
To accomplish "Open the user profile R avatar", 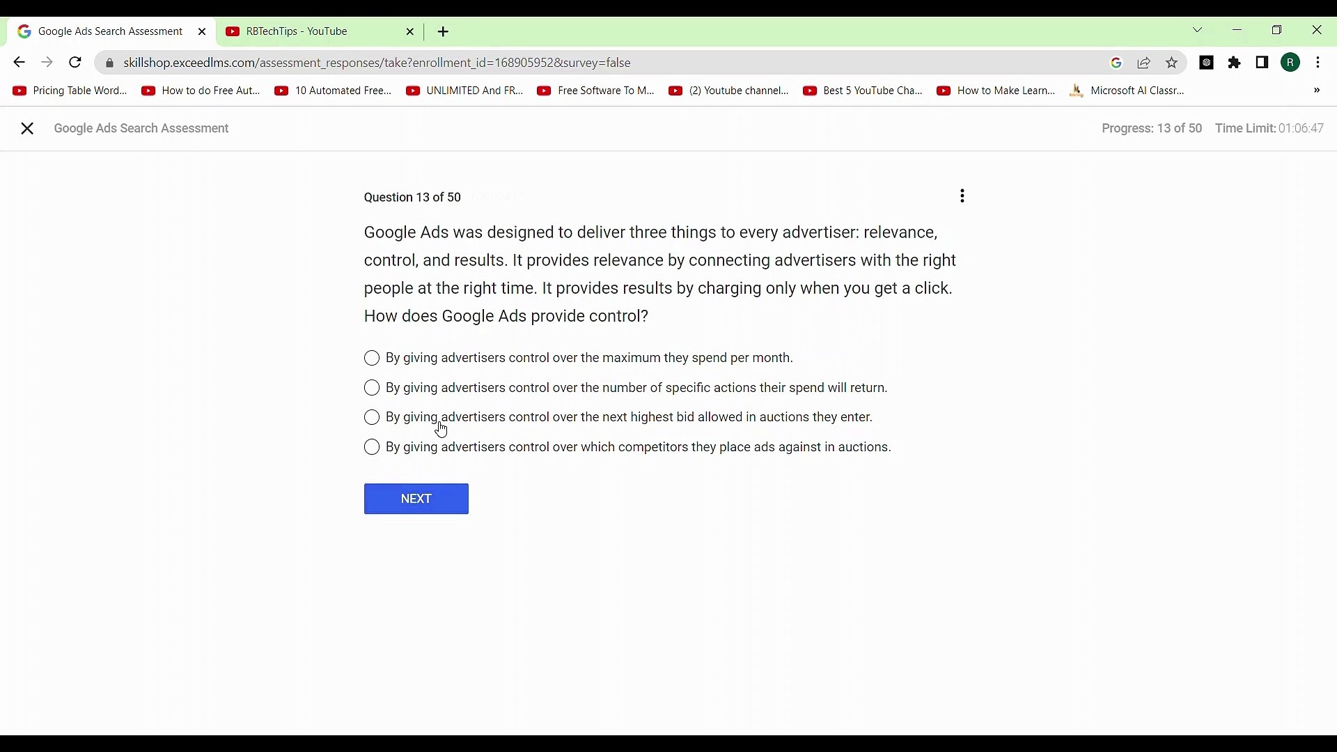I will click(1291, 63).
